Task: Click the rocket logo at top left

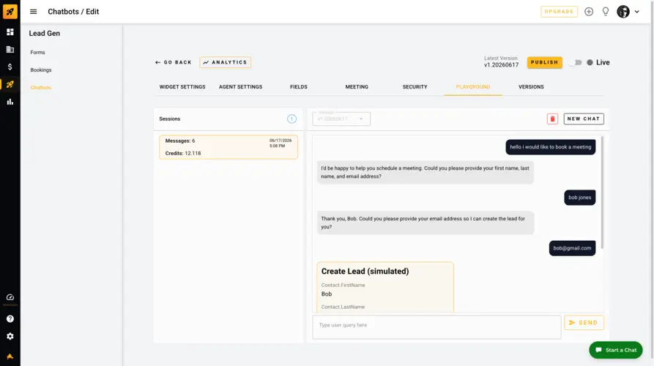Action: point(10,11)
